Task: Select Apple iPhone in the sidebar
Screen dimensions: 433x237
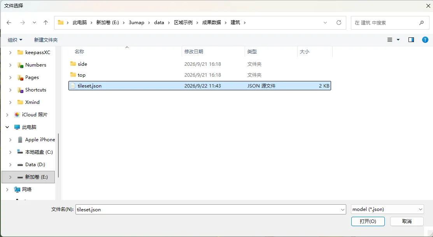Action: pos(40,140)
